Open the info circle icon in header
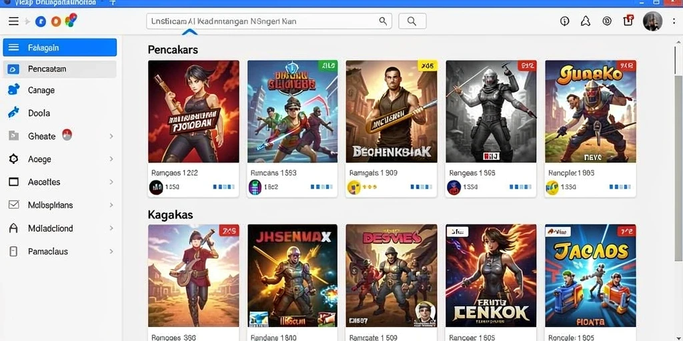Image resolution: width=683 pixels, height=341 pixels. tap(564, 21)
